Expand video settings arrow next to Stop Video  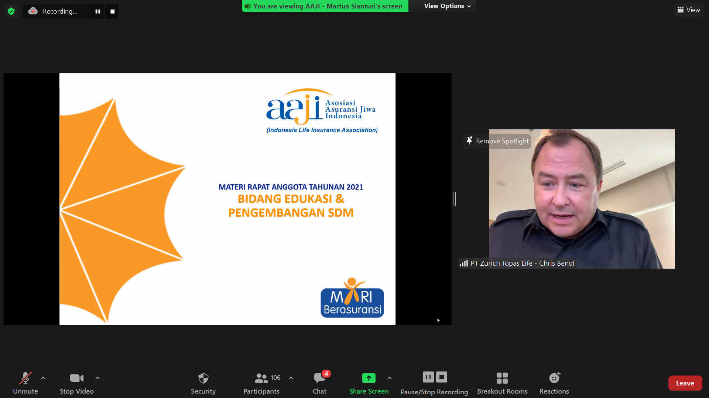click(x=97, y=378)
